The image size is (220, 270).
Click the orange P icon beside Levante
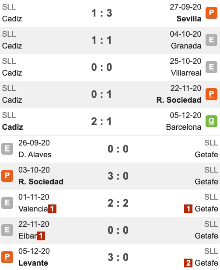pos(7,257)
